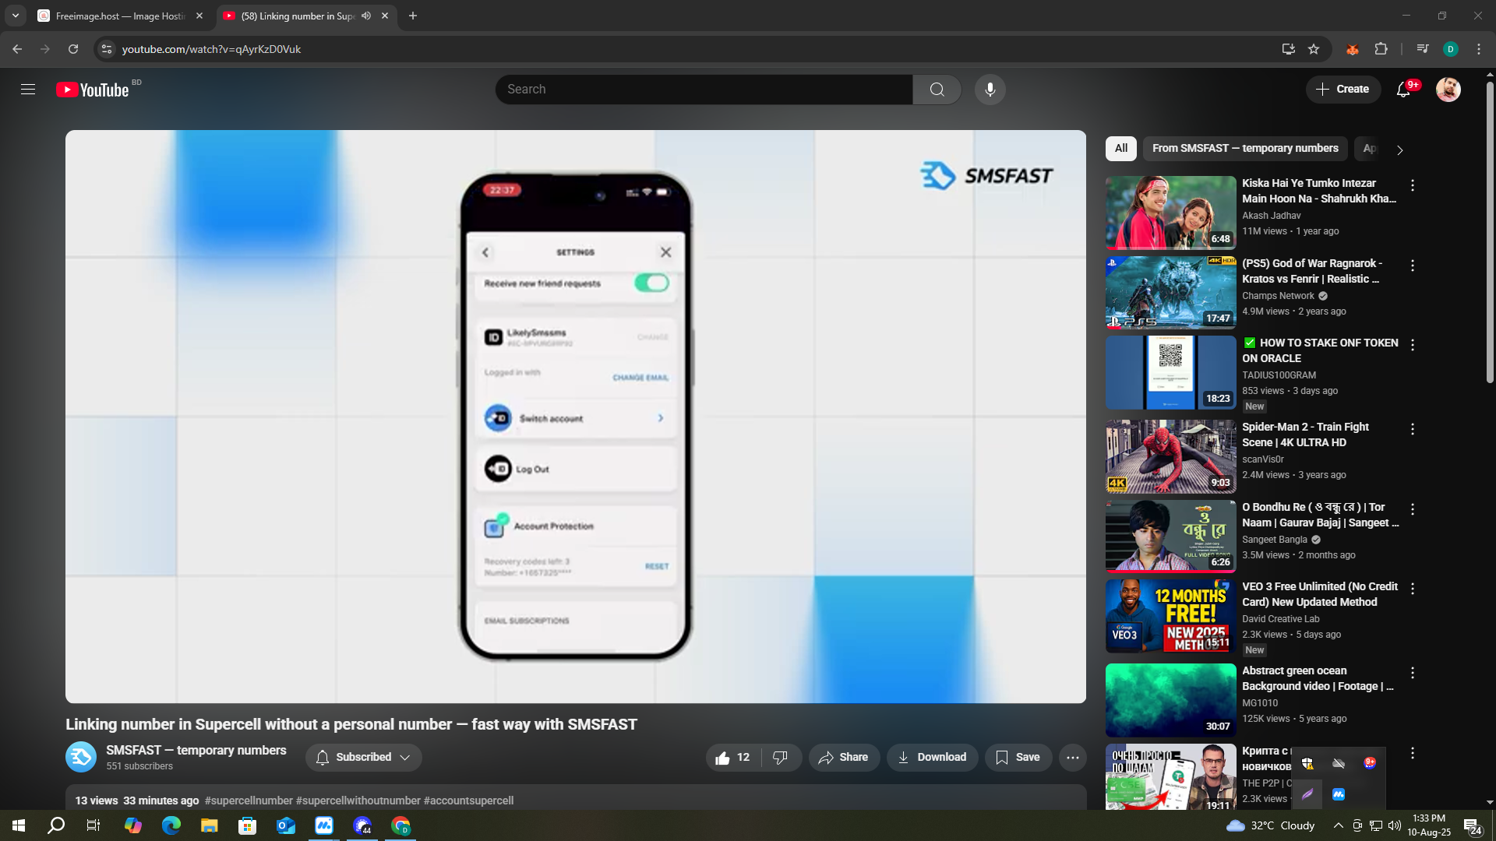Viewport: 1496px width, 841px height.
Task: Bookmark this page with the star icon
Action: coord(1314,49)
